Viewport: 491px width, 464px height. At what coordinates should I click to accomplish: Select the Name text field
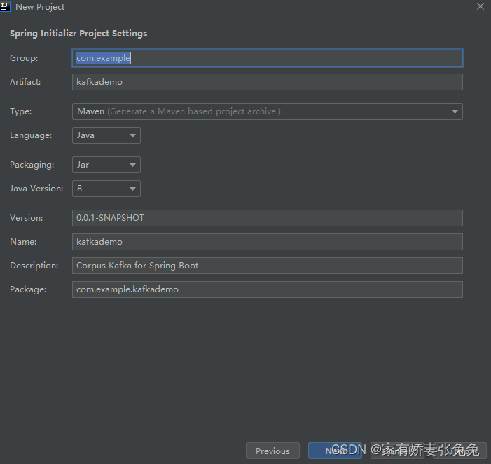point(268,242)
